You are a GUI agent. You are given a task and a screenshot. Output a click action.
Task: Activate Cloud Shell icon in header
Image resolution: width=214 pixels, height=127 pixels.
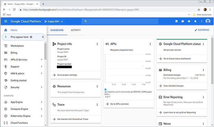point(176,21)
